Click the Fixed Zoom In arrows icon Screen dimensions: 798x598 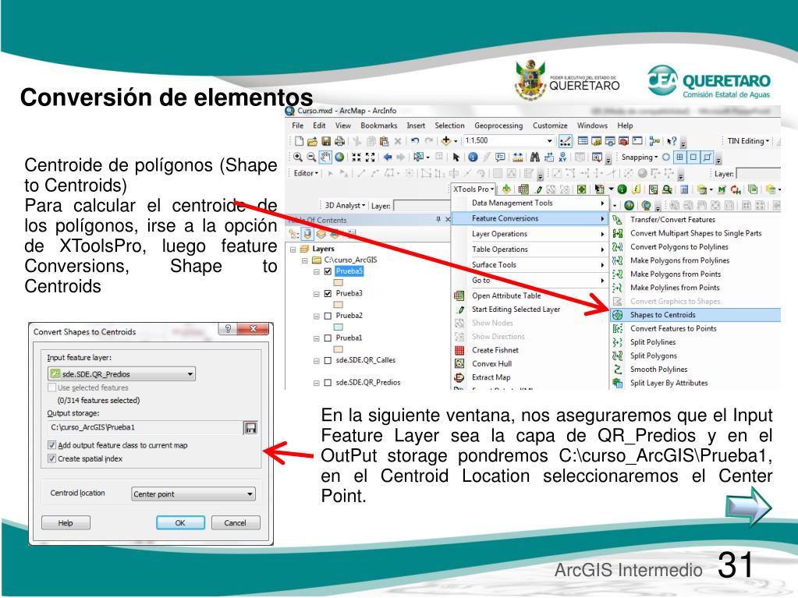(356, 157)
